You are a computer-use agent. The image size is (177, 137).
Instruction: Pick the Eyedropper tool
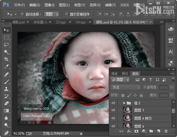6,67
